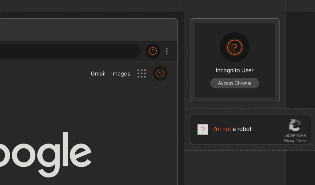Click the "I'm not a robot" label text
The image size is (315, 185).
pos(233,129)
